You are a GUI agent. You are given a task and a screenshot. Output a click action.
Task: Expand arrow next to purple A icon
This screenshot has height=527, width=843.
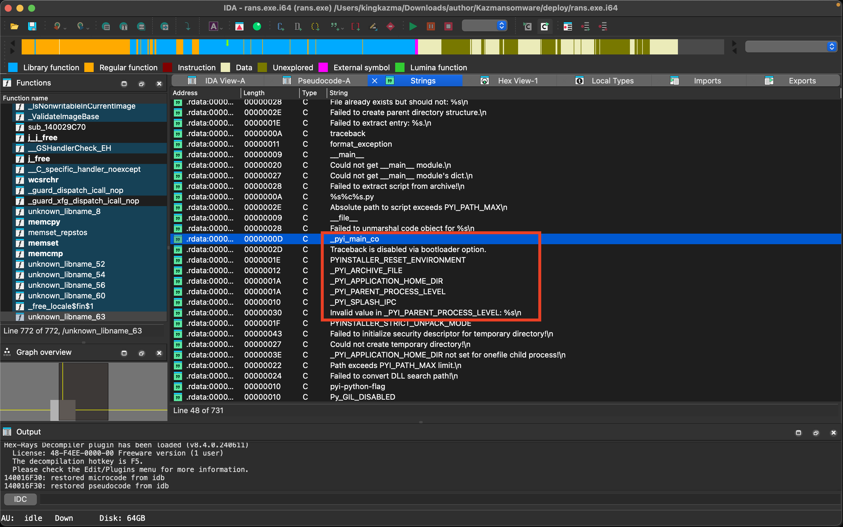(222, 28)
